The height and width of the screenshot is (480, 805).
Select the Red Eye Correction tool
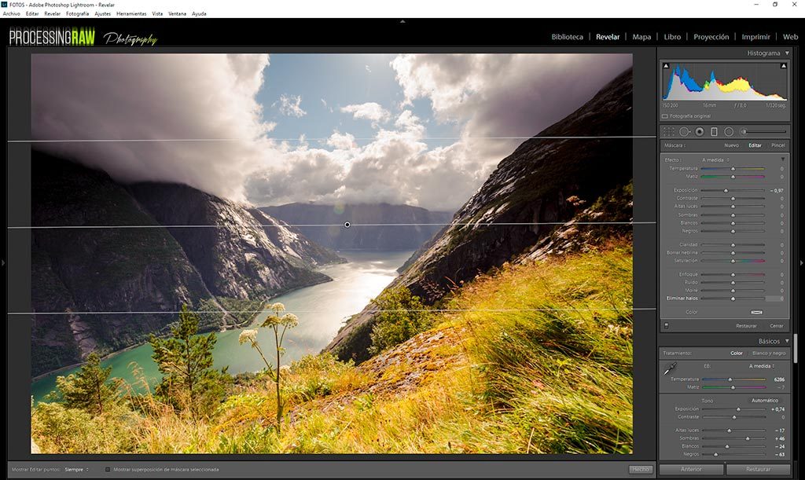[x=699, y=132]
